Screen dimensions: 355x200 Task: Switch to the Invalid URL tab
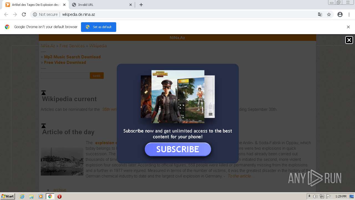(102, 5)
